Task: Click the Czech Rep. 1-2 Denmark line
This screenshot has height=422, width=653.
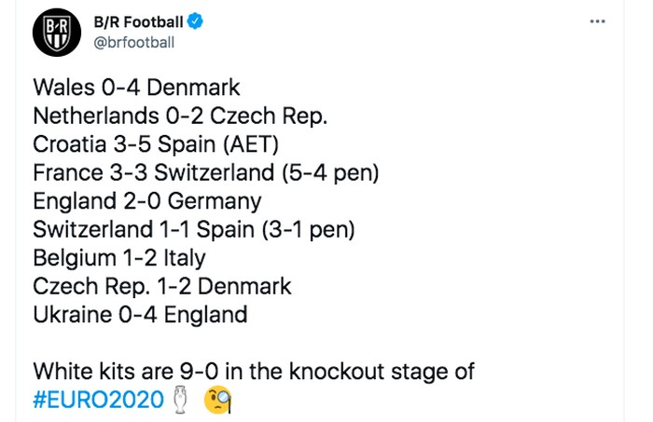Action: 161,286
